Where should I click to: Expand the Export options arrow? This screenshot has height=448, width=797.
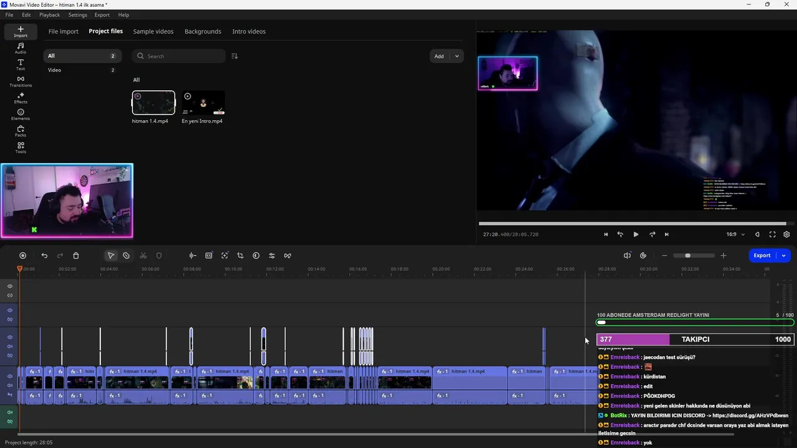pos(784,255)
